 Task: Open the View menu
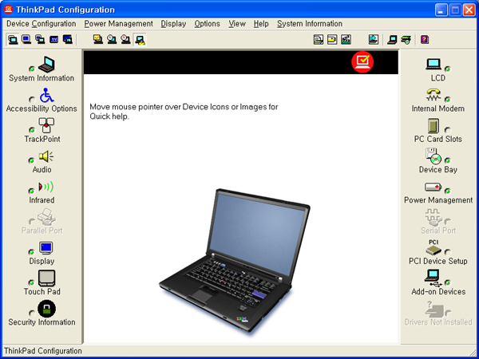[237, 24]
